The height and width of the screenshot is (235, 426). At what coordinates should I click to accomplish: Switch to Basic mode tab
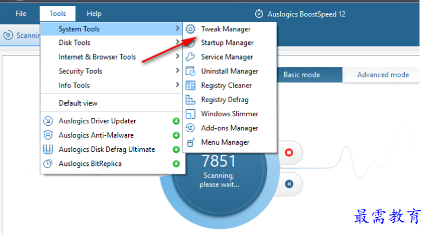(310, 74)
